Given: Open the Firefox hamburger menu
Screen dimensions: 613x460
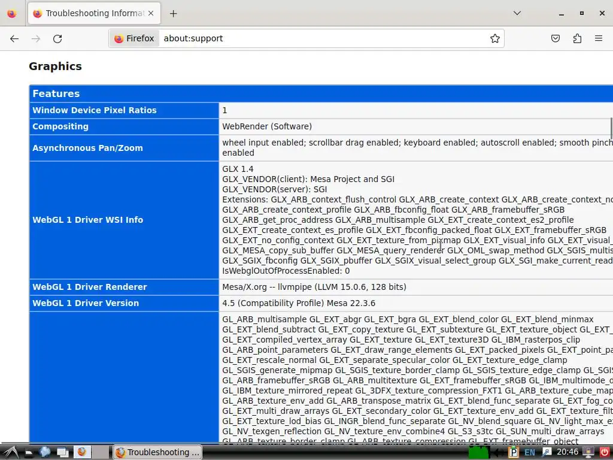Looking at the screenshot, I should point(599,38).
